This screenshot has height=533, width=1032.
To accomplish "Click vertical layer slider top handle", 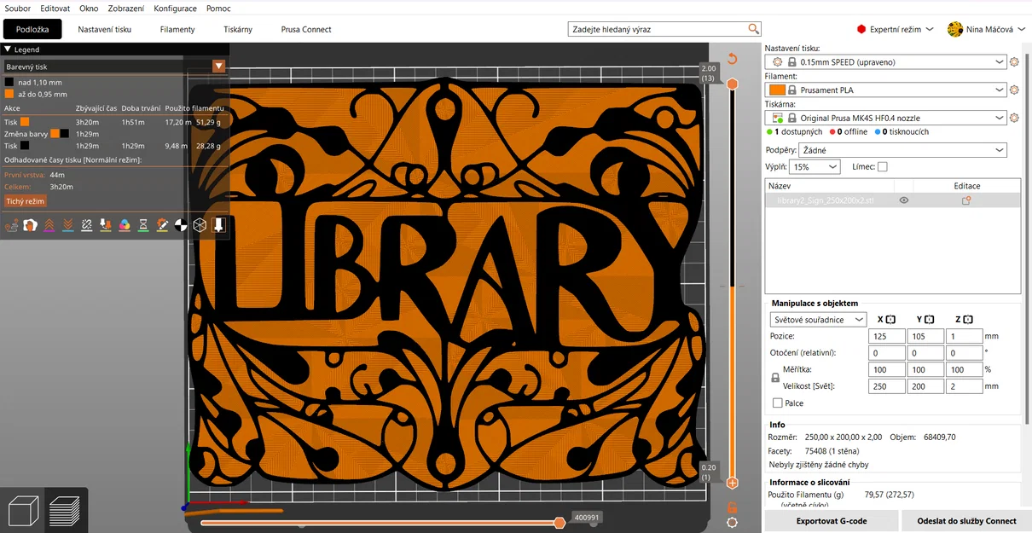I will tap(732, 84).
